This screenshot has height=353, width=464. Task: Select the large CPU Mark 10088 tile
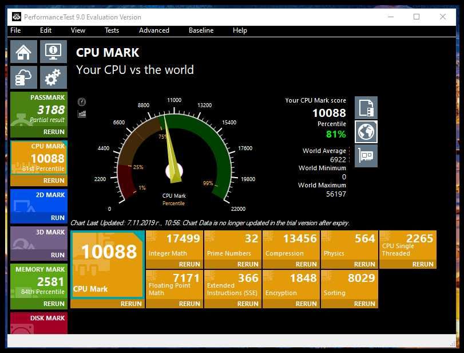tap(108, 265)
